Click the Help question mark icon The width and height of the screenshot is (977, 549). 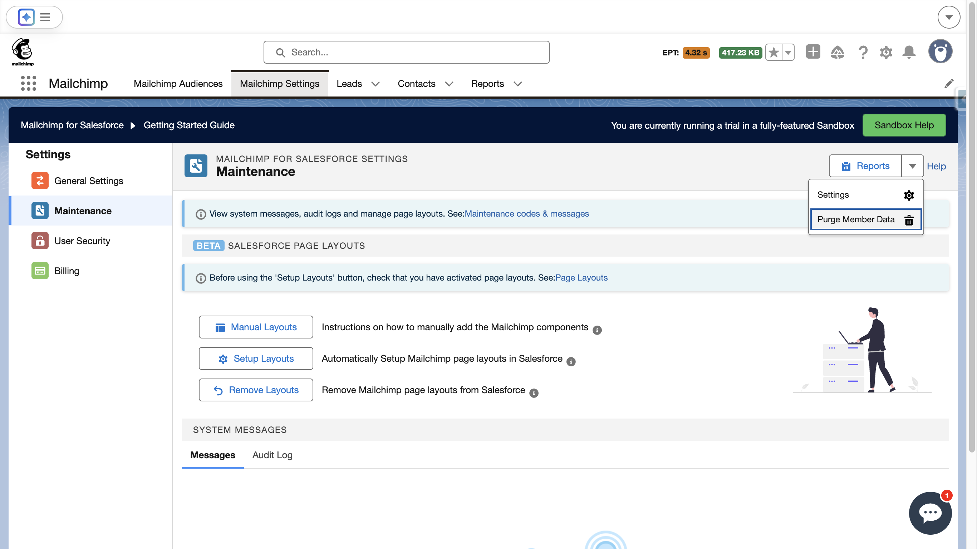click(x=863, y=52)
